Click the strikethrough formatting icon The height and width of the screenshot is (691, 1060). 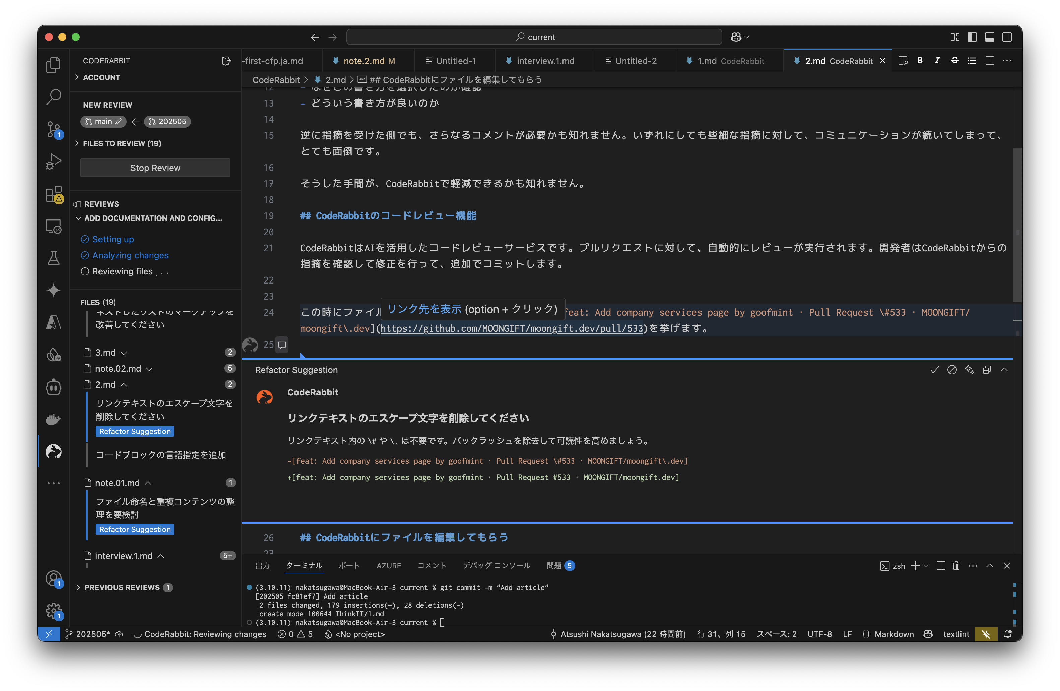954,61
